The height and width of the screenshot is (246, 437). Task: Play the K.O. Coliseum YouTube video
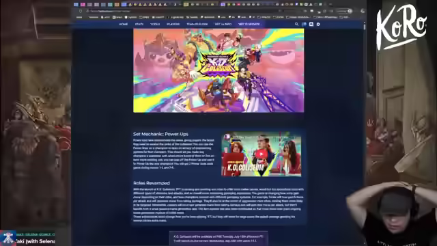pyautogui.click(x=261, y=154)
